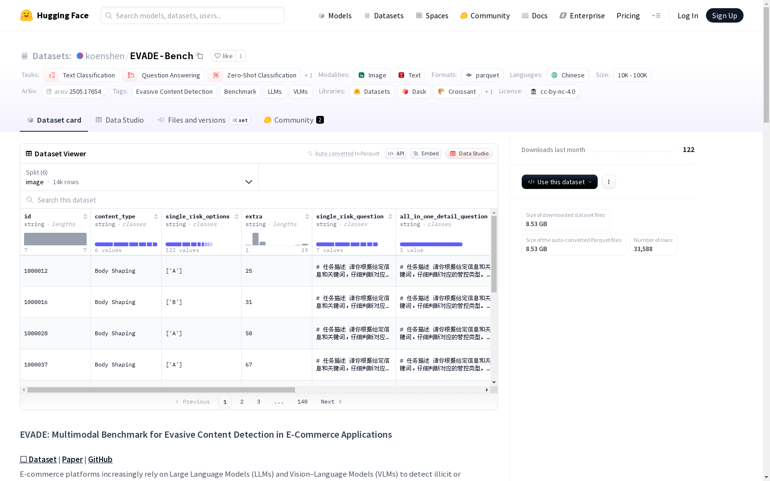
Task: Click the koenshen user avatar
Action: [80, 56]
